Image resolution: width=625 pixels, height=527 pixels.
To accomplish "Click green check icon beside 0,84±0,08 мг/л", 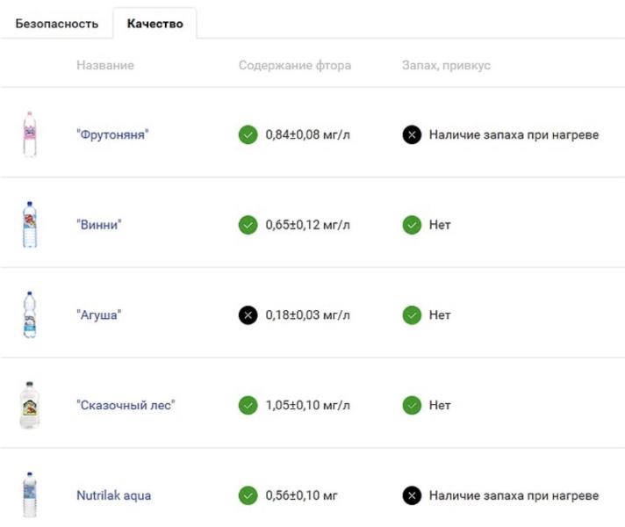I will 248,134.
